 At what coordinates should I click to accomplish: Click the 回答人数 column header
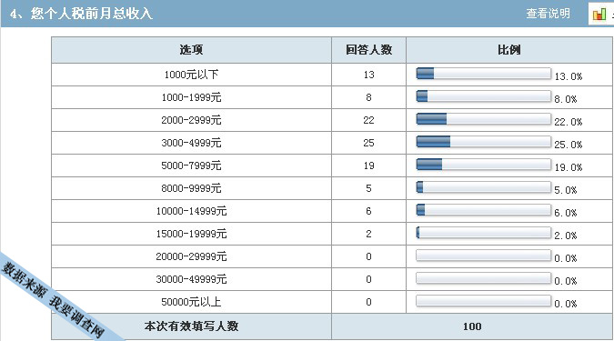tap(368, 50)
